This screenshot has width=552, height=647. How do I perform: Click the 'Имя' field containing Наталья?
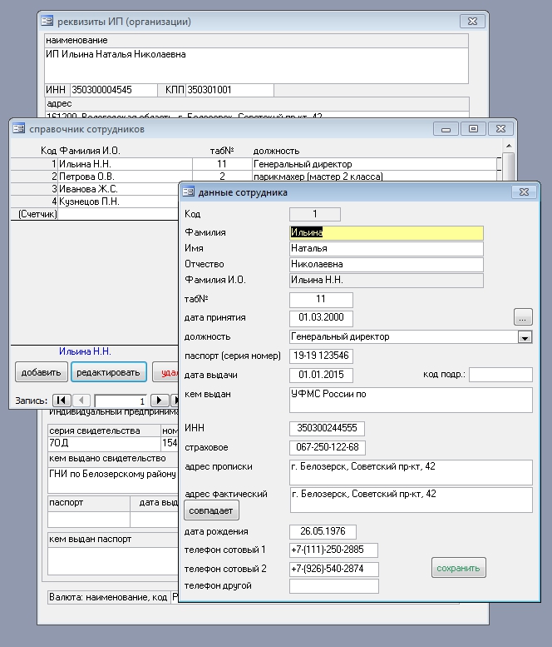tap(386, 248)
